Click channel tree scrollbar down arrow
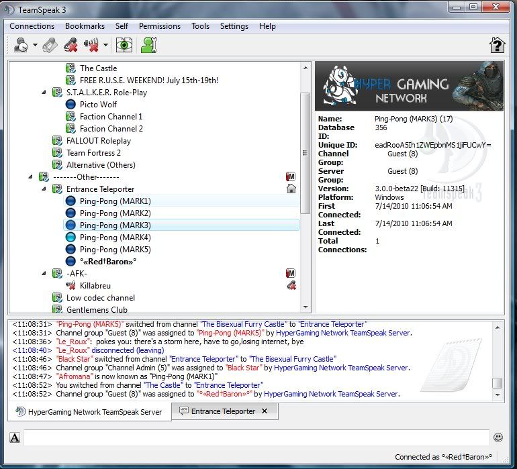The height and width of the screenshot is (469, 517). tap(305, 307)
